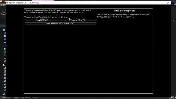Switch Explorer to large icons view
This screenshot has width=176, height=99.
[175, 97]
